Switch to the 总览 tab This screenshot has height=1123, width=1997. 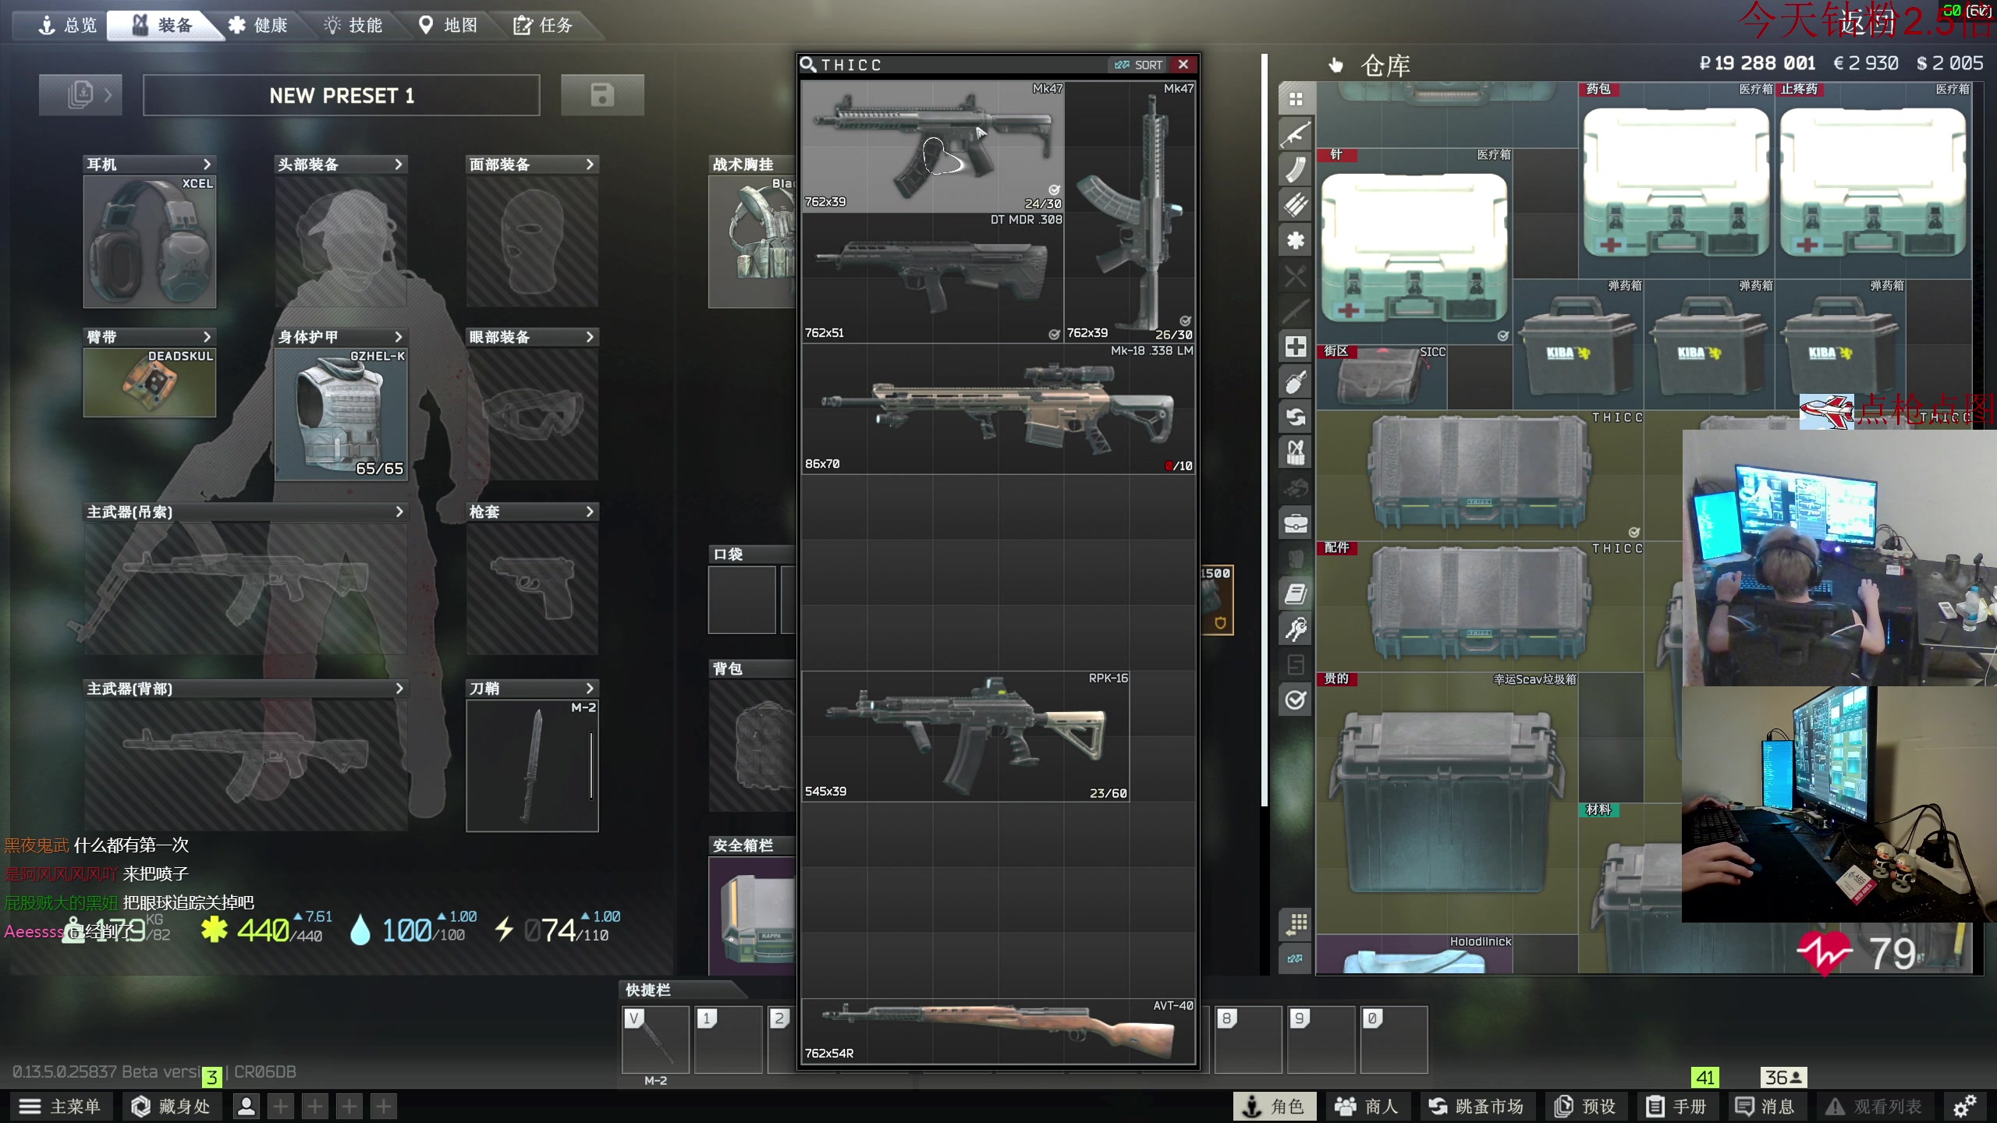(68, 26)
